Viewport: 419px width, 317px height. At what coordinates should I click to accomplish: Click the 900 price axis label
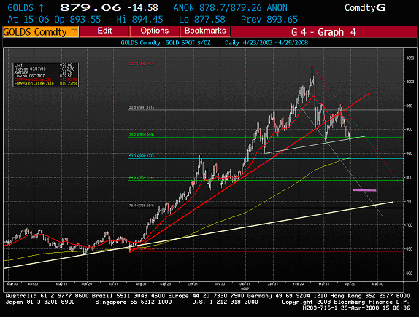(410, 130)
